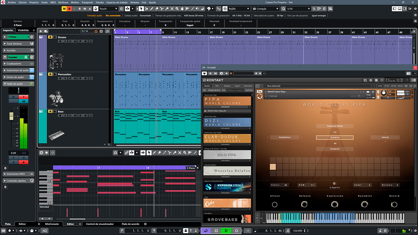This screenshot has width=418, height=235.
Task: Open the Inspector bottom settings gear
Action: (x=5, y=187)
